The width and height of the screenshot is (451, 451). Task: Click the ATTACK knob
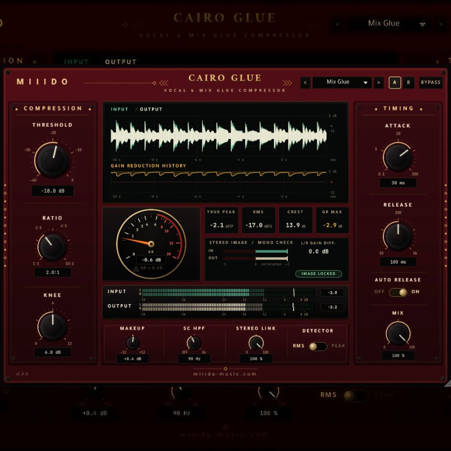[x=398, y=157]
